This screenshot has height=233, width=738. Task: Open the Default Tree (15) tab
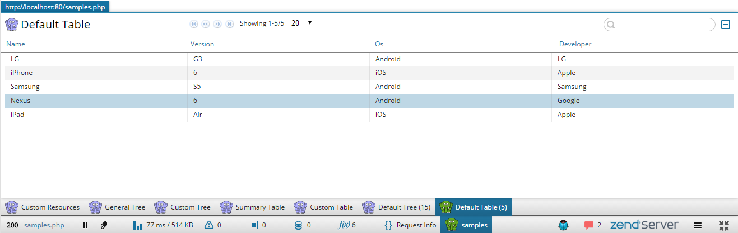pos(396,207)
